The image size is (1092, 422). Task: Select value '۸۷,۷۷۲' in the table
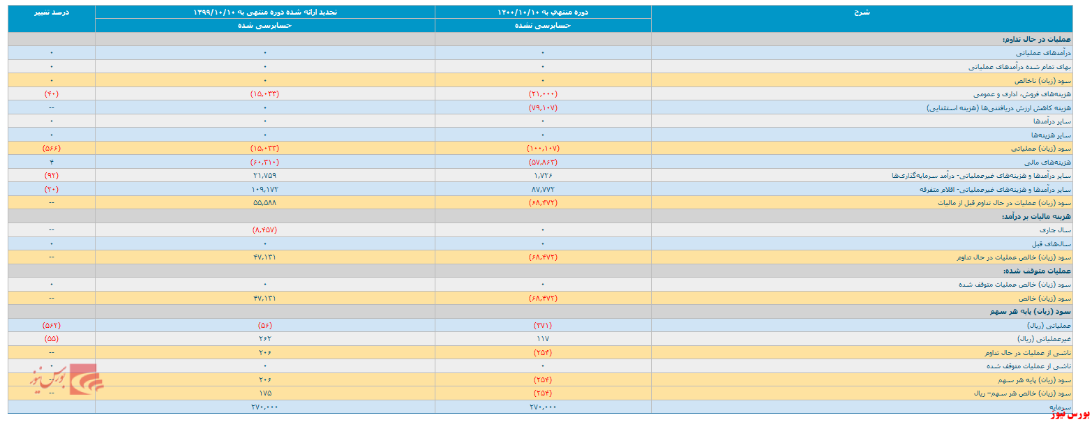pyautogui.click(x=543, y=189)
